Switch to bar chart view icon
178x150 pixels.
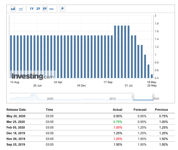13,9
